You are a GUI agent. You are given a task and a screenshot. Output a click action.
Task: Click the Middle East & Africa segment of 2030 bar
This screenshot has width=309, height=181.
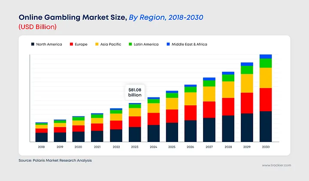click(266, 56)
